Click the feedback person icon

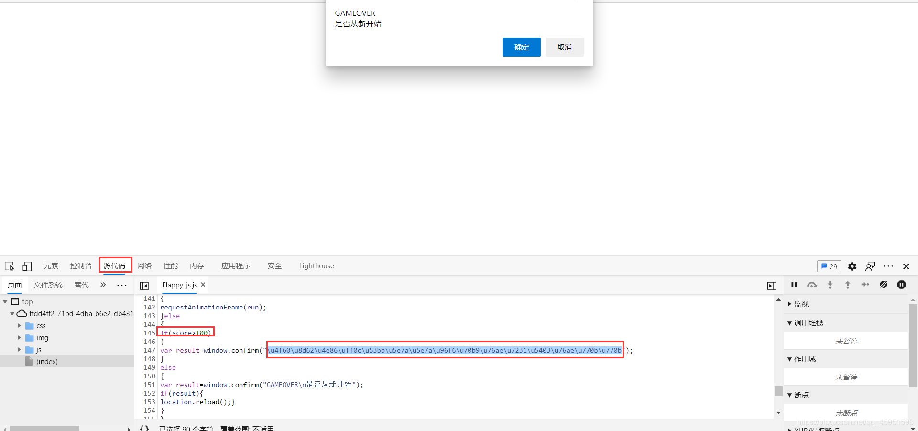tap(870, 266)
